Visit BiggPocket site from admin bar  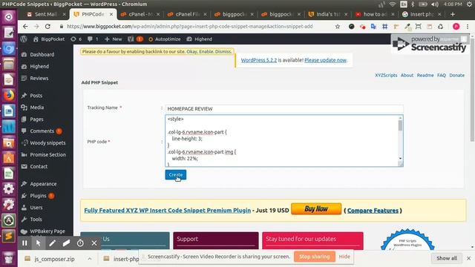coord(49,39)
